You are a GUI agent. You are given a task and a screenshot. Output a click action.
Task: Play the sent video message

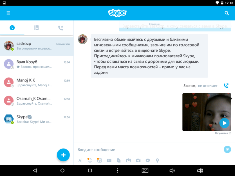pos(224,123)
